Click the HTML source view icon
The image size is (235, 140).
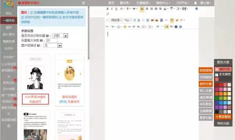(107, 27)
